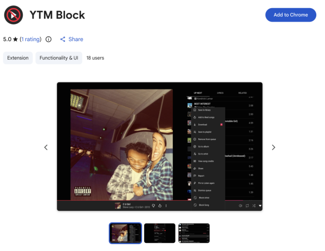325x251 pixels.
Task: Open the YTM Block extension logo
Action: 14,15
